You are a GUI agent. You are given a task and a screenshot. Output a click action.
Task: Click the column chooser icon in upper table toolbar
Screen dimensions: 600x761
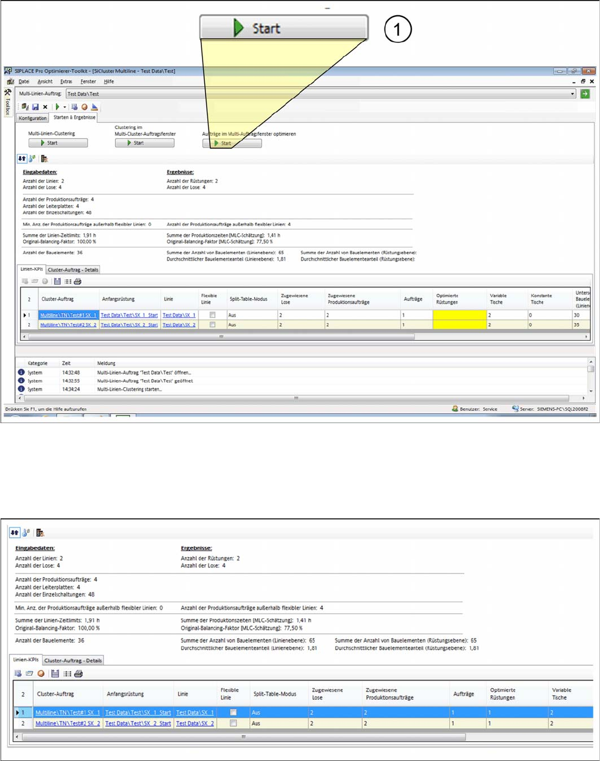(68, 281)
